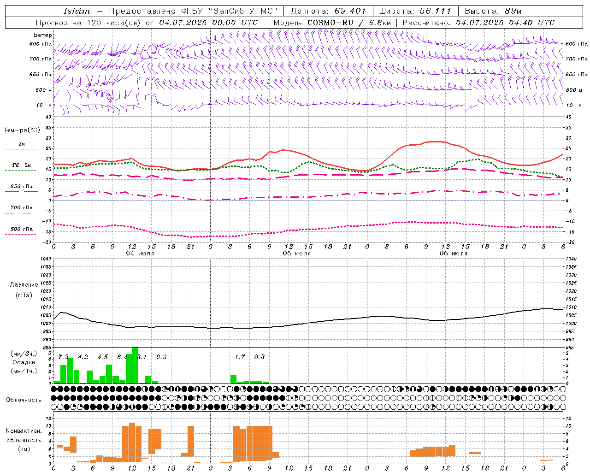Click the left 500 м wind level label

click(44, 90)
